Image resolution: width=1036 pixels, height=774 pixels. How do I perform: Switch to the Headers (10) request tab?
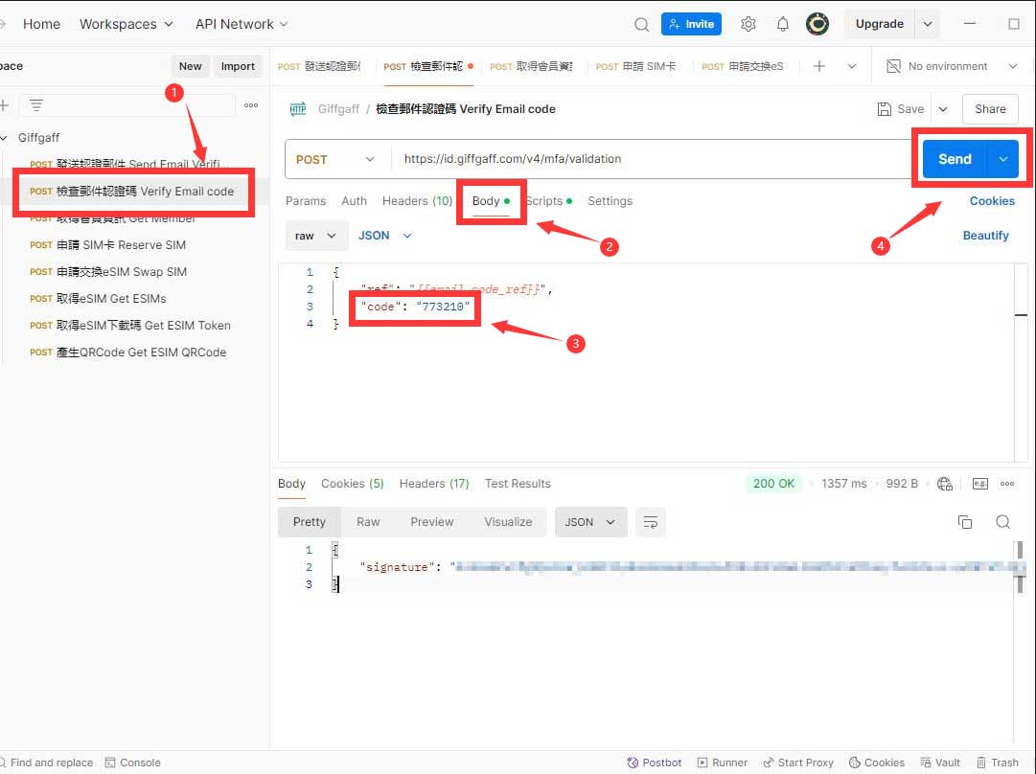point(417,201)
